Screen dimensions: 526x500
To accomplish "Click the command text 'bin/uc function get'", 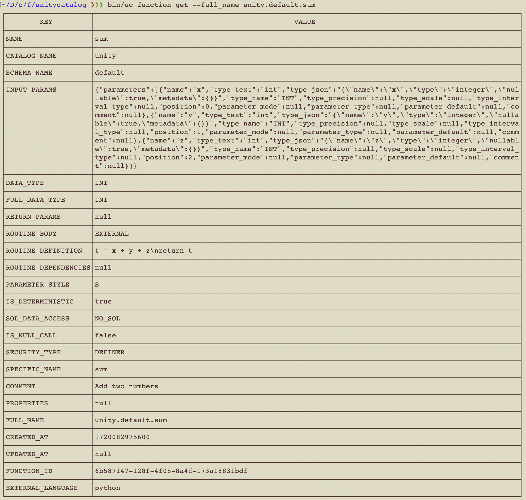I will point(148,5).
